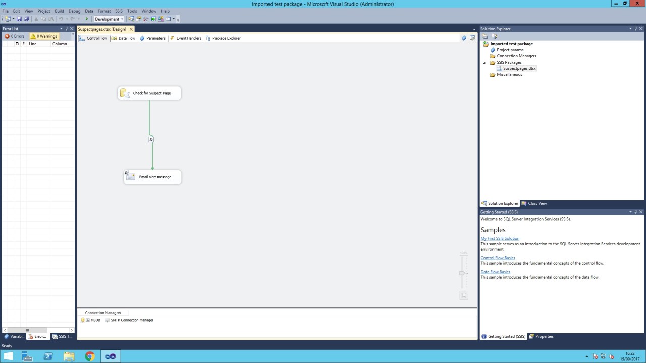The width and height of the screenshot is (646, 363).
Task: Click Show All Files icon in Solution Explorer
Action: point(495,36)
